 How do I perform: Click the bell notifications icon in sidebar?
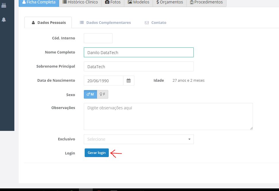pos(4,20)
